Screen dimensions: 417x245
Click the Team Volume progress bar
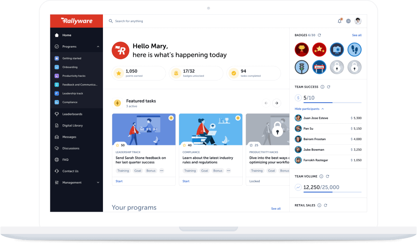[332, 192]
